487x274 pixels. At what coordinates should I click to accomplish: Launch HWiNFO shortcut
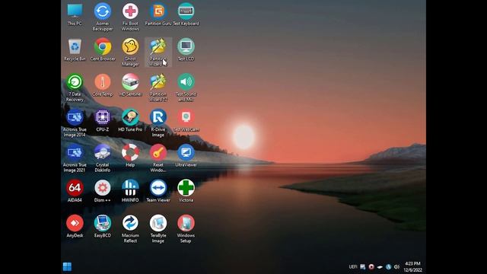click(x=130, y=191)
